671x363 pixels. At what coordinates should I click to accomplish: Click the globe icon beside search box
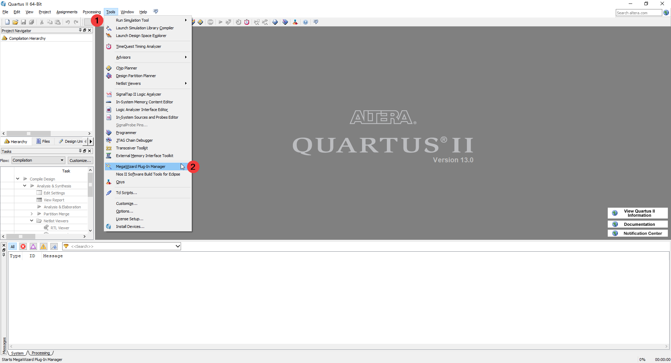click(x=666, y=13)
